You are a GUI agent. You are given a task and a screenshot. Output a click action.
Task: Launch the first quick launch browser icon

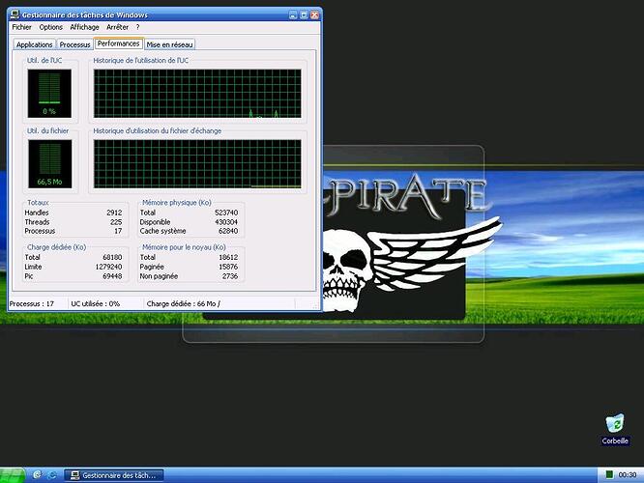tap(37, 475)
